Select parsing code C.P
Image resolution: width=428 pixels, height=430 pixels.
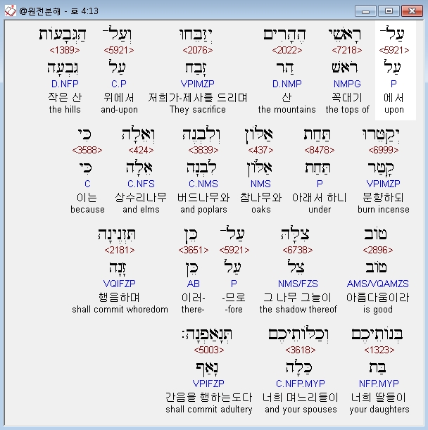pos(119,84)
